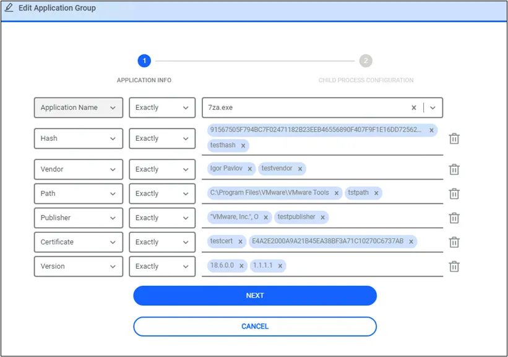The image size is (508, 357).
Task: Click the NEXT button
Action: click(255, 296)
